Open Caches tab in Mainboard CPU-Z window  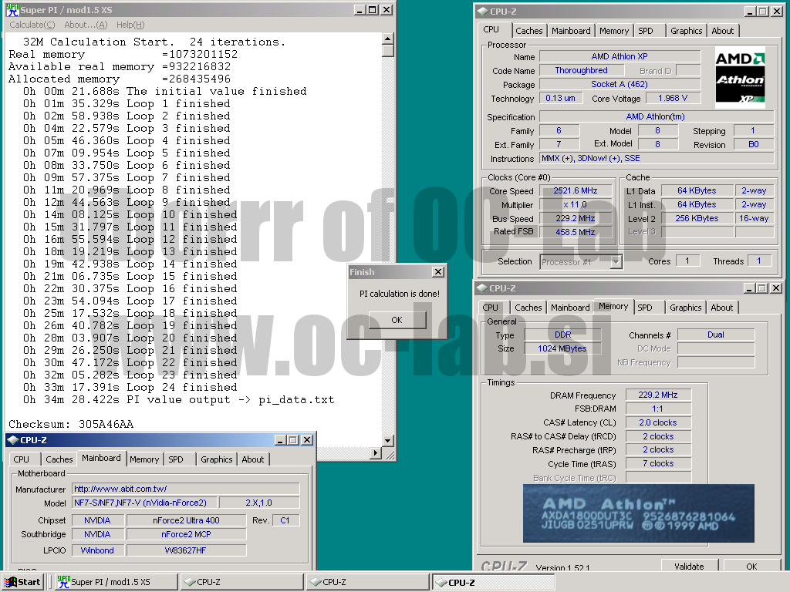59,459
